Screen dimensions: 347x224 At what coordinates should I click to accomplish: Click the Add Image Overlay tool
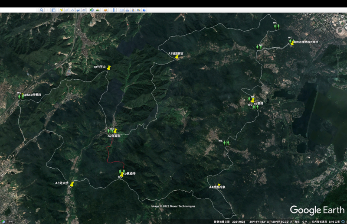click(x=79, y=10)
